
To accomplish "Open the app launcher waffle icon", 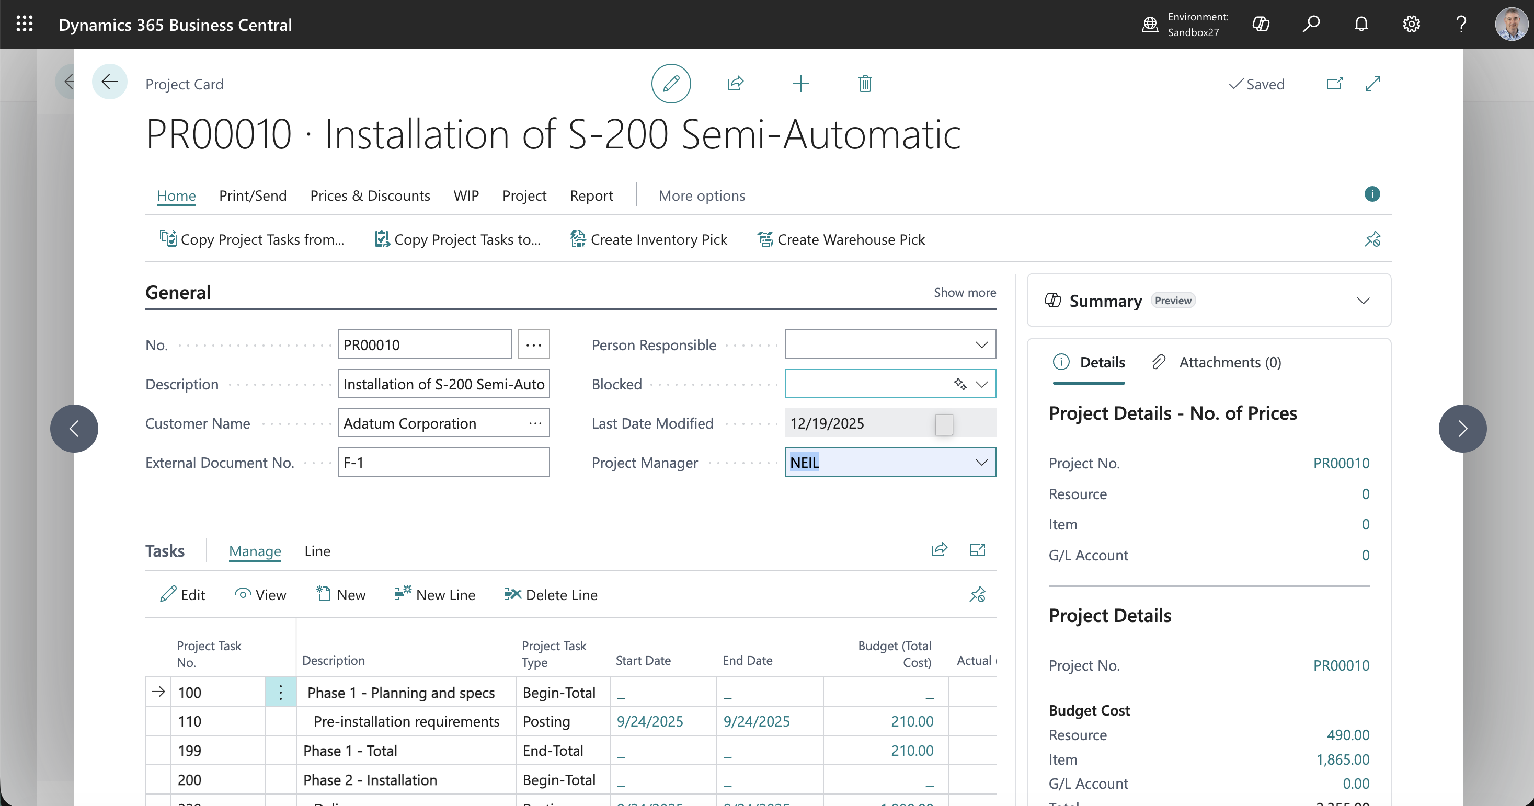I will [x=25, y=25].
